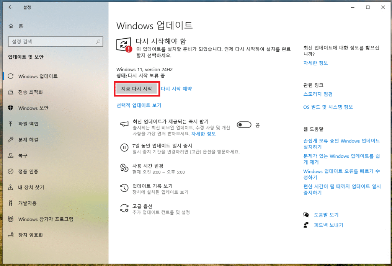Close the 설정 window
The height and width of the screenshot is (266, 392).
[383, 8]
